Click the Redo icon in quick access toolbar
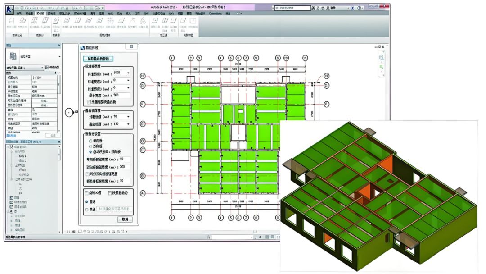This screenshot has width=486, height=274. pyautogui.click(x=41, y=8)
